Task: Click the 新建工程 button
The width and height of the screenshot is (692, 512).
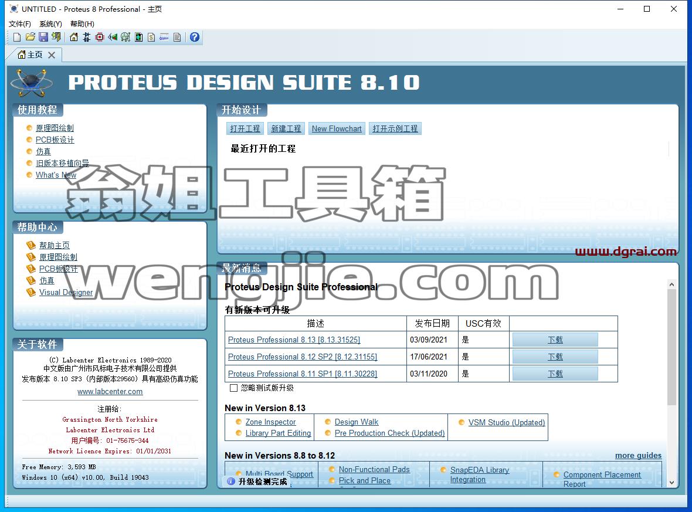Action: coord(286,128)
